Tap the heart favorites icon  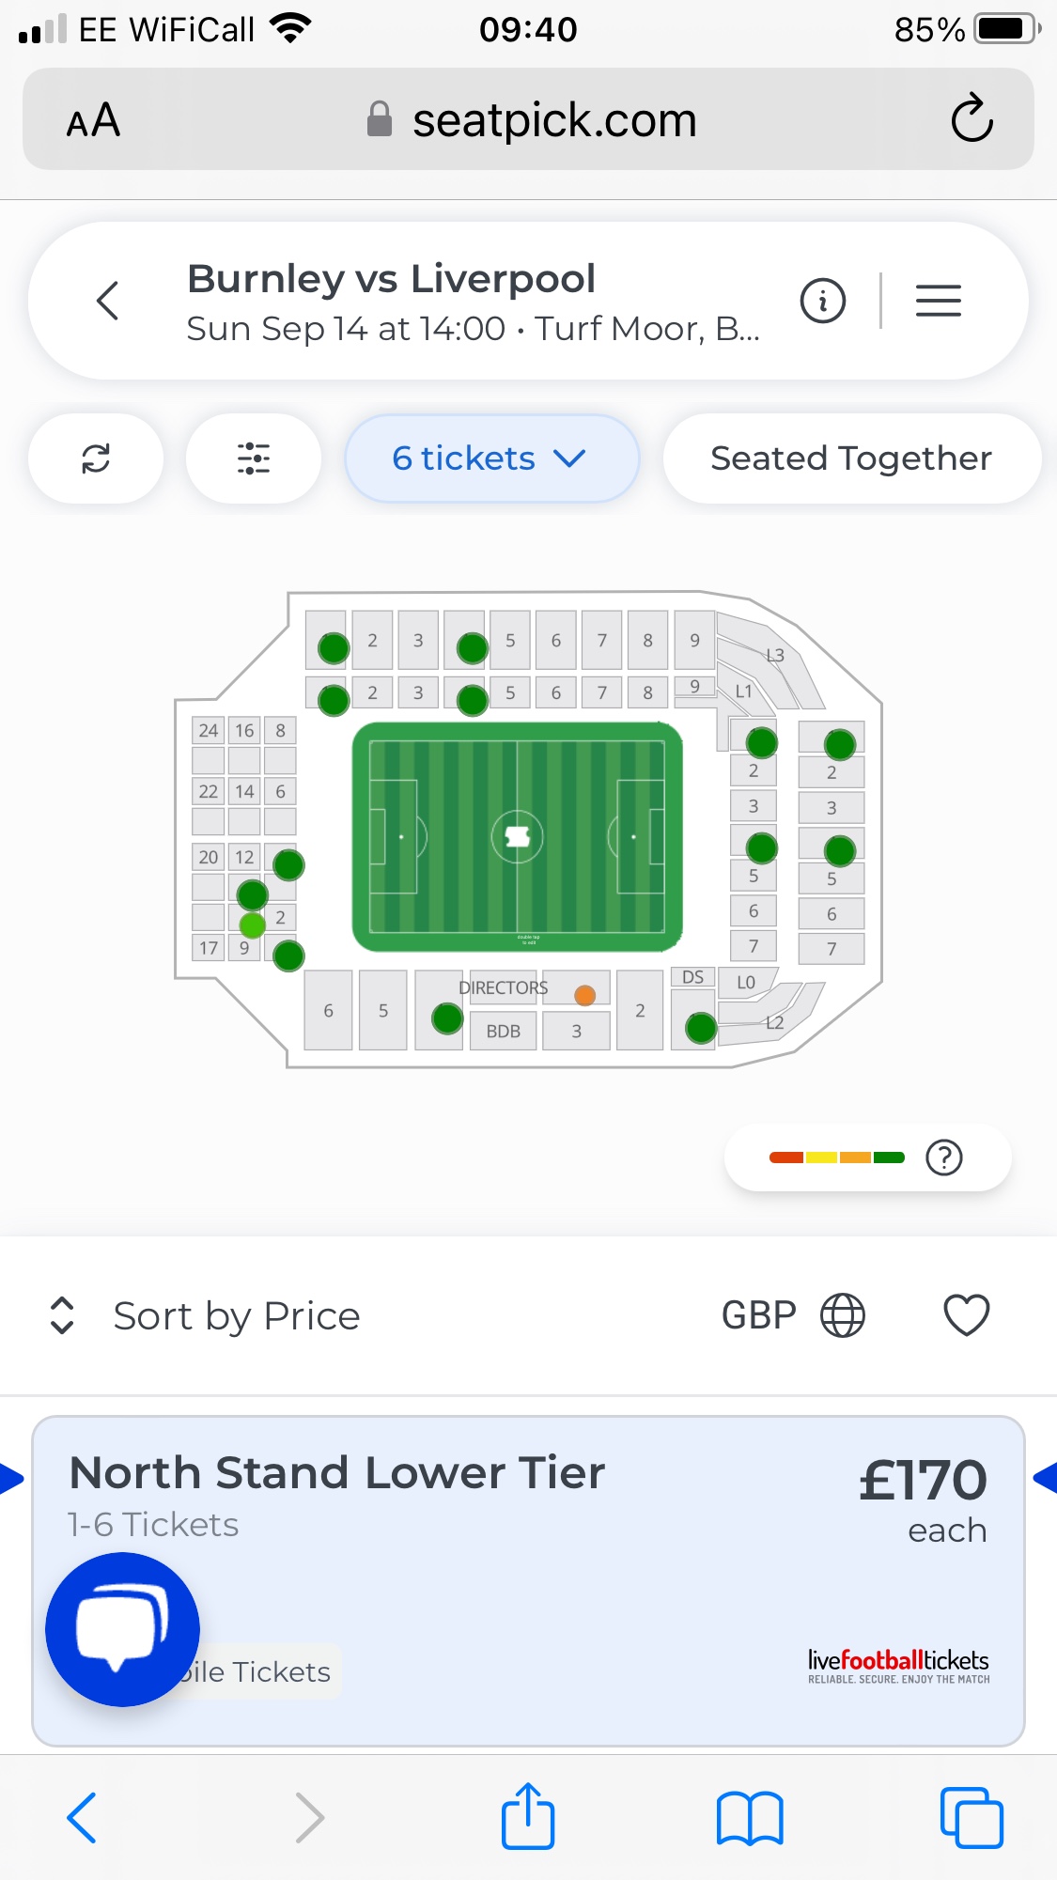[966, 1314]
